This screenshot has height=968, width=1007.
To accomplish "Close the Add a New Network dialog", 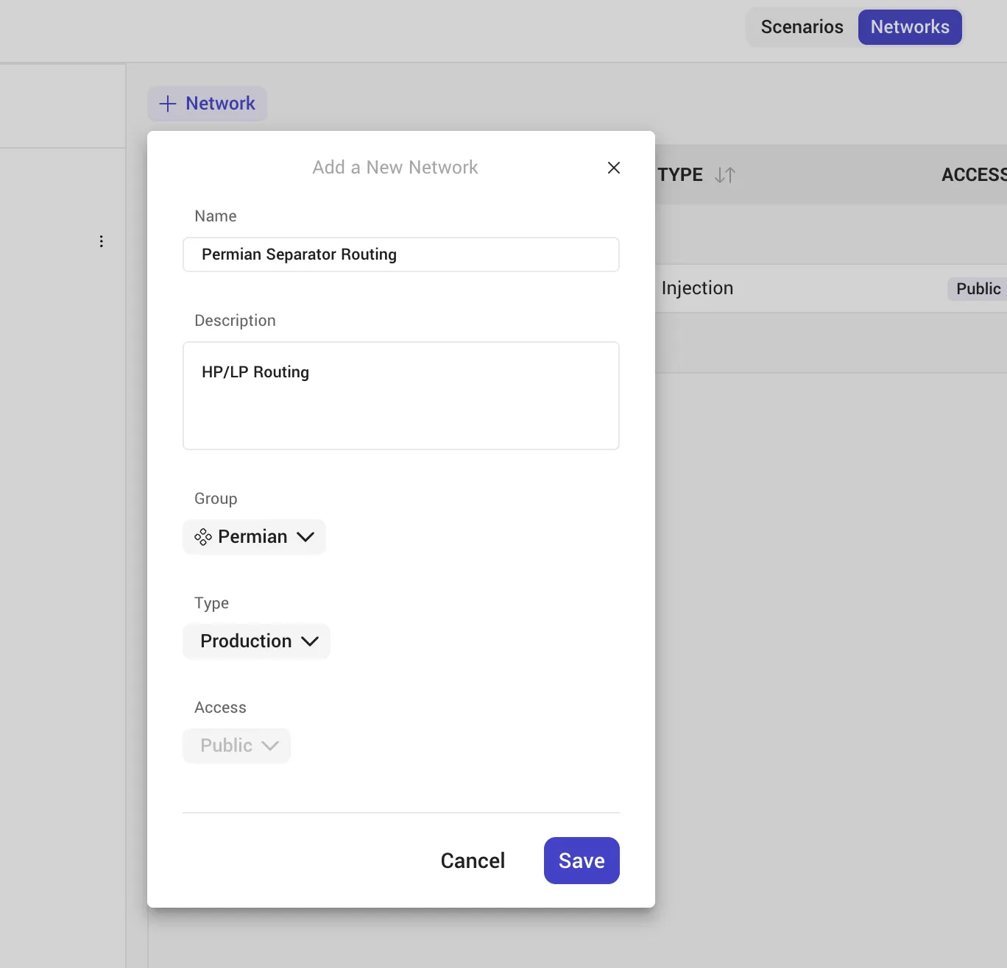I will [613, 168].
